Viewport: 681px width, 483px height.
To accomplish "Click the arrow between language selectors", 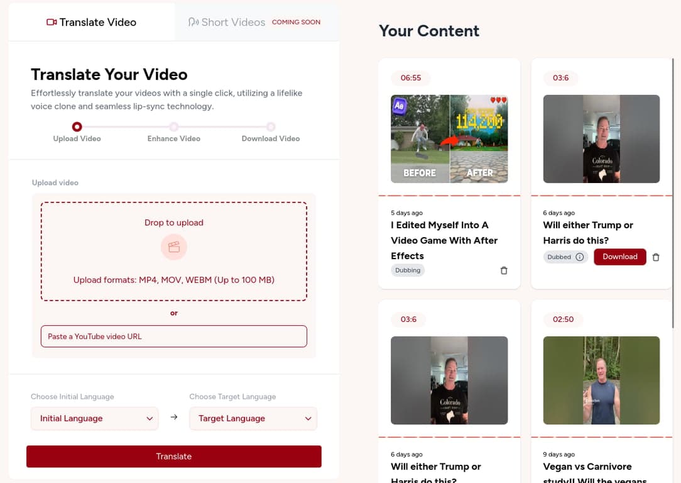I will [174, 418].
